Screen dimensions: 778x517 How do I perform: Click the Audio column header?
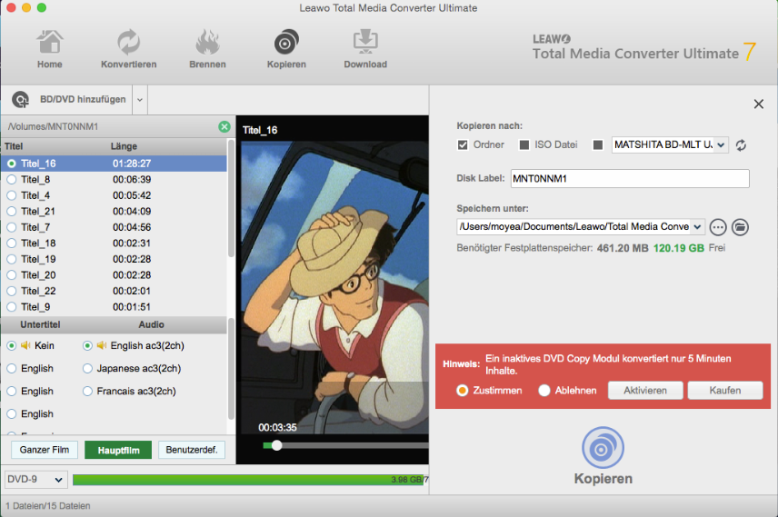pyautogui.click(x=152, y=324)
